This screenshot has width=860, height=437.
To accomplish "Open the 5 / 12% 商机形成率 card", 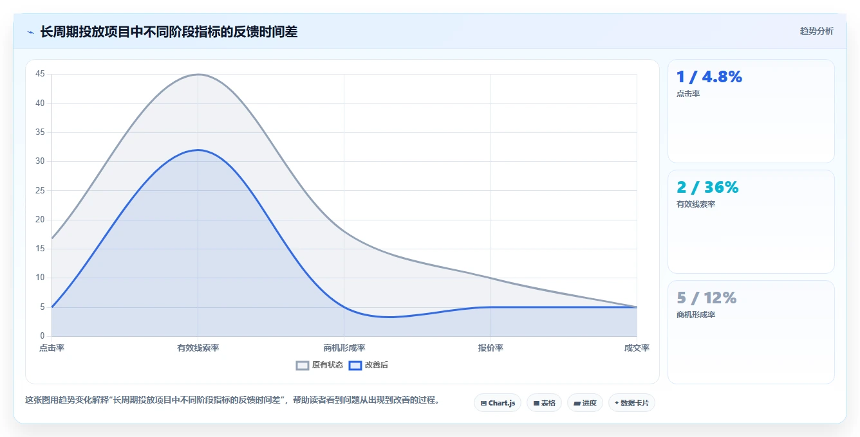I will pyautogui.click(x=751, y=332).
